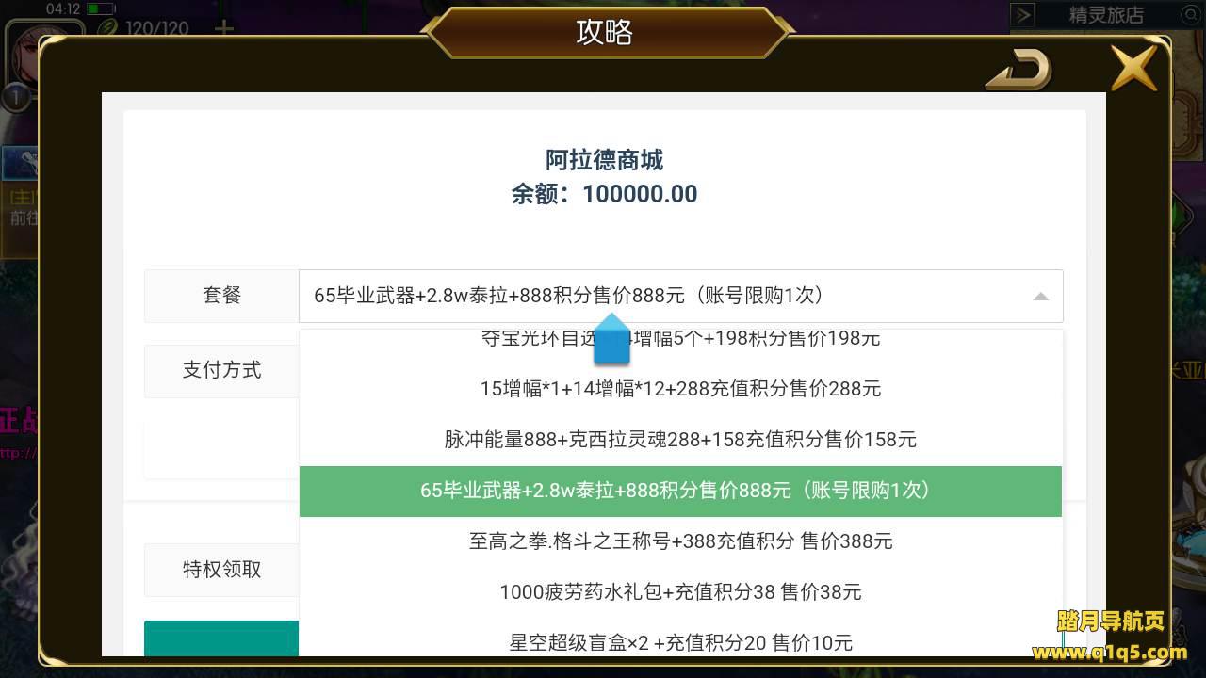Tap the plus icon beside 120/120
Image resolution: width=1206 pixels, height=678 pixels.
tap(223, 28)
